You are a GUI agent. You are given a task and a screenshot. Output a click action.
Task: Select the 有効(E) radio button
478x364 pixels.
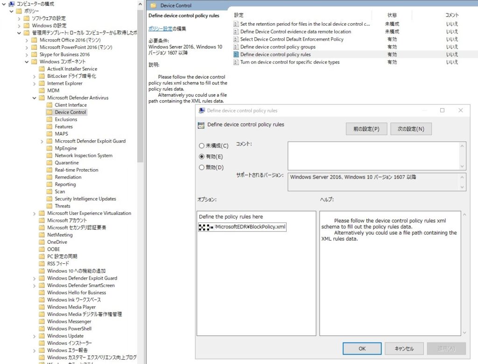pyautogui.click(x=202, y=157)
